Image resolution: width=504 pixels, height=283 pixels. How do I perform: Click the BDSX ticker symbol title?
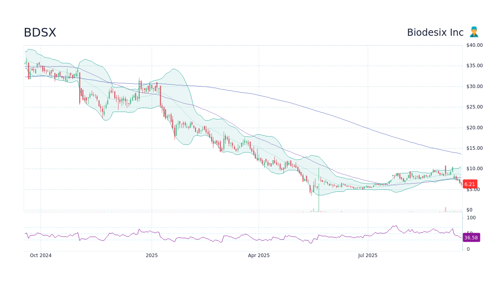40,33
